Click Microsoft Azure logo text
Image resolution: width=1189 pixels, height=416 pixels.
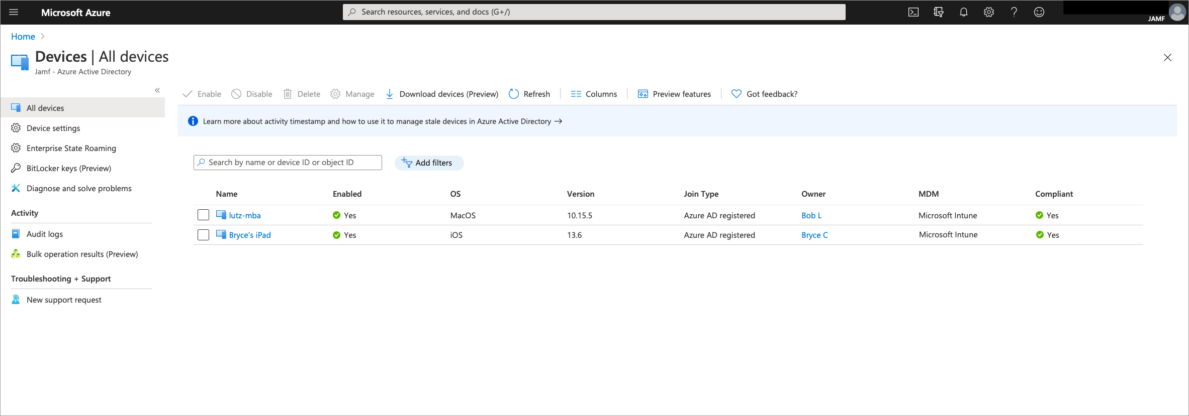click(x=75, y=13)
